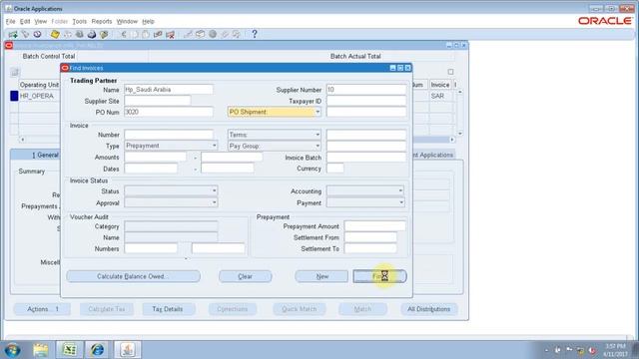Click the Delete record toolbar icon
The height and width of the screenshot is (359, 639).
[170, 35]
